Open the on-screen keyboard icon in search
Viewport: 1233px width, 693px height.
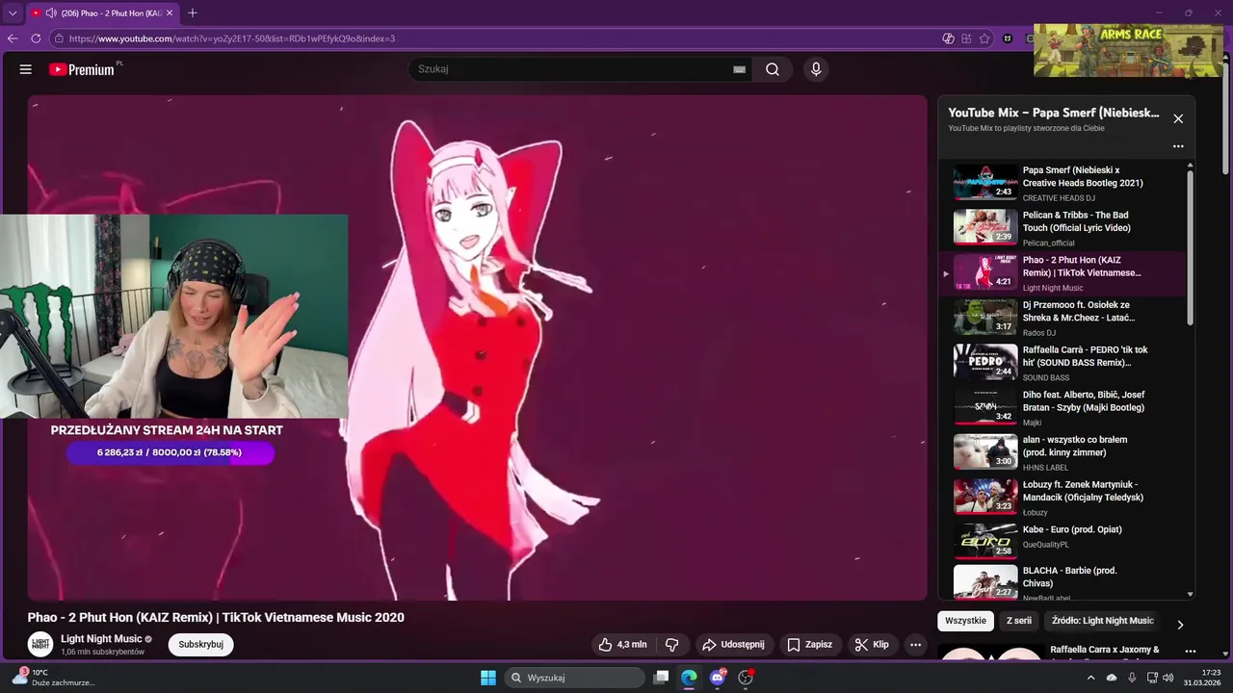739,69
